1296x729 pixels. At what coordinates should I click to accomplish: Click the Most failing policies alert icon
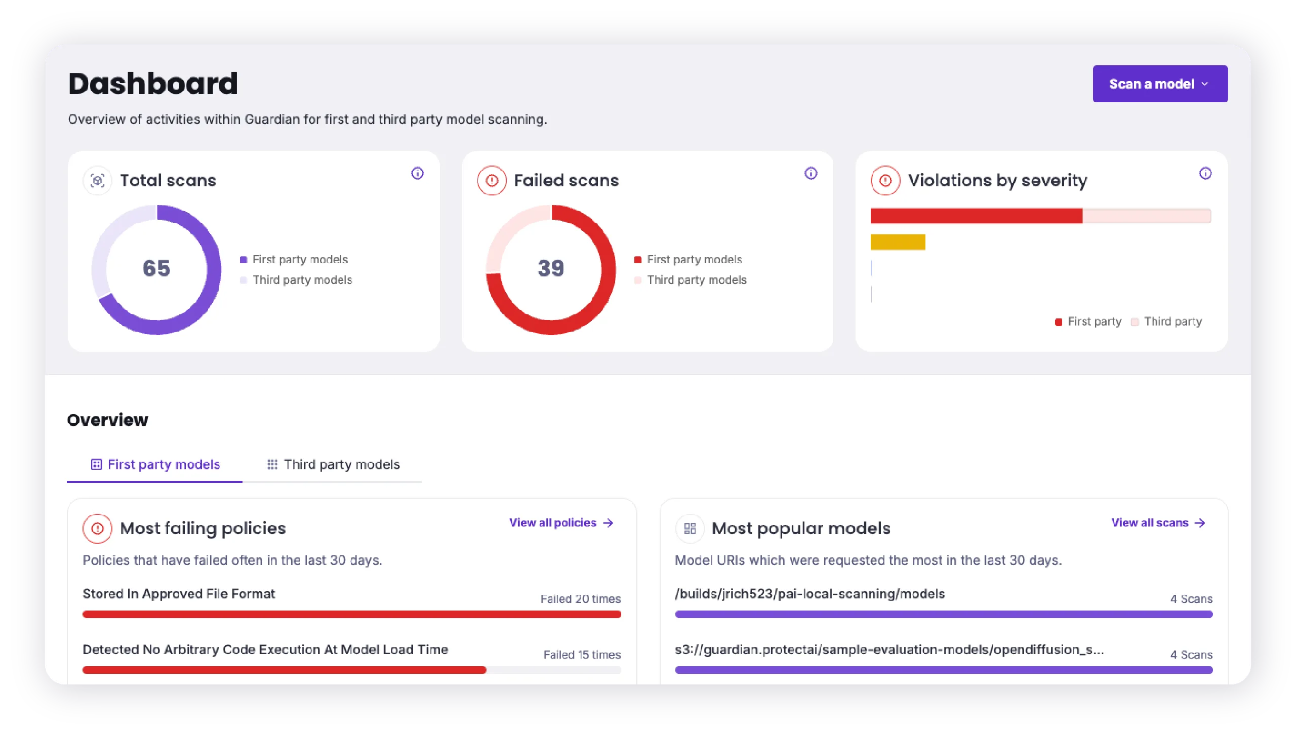pyautogui.click(x=97, y=528)
